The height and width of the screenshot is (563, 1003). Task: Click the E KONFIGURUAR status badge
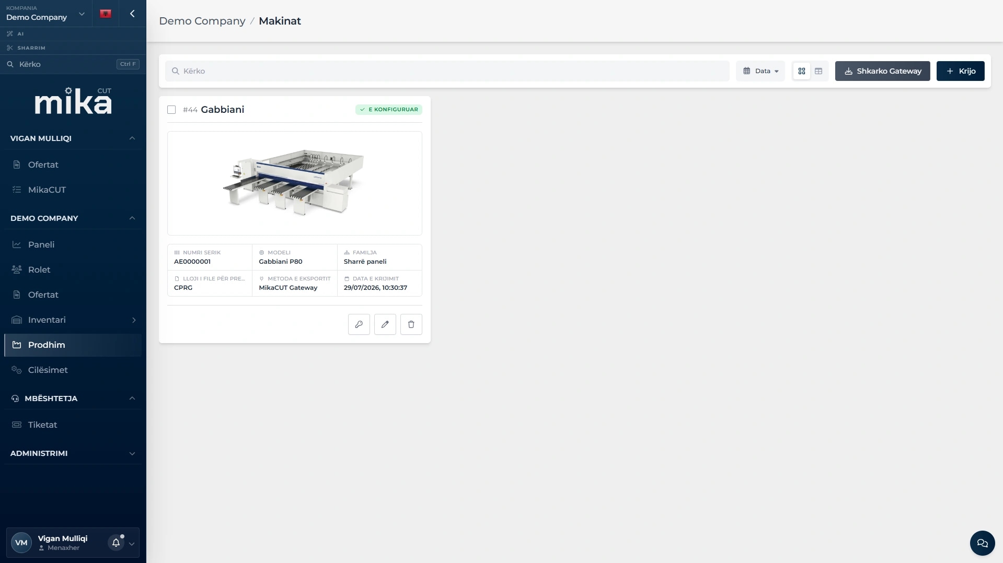tap(389, 110)
